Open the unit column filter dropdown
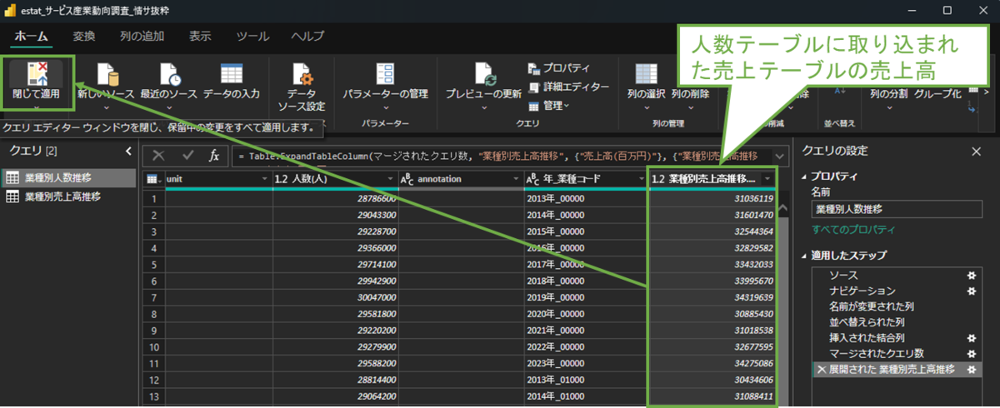1000x408 pixels. click(x=263, y=179)
